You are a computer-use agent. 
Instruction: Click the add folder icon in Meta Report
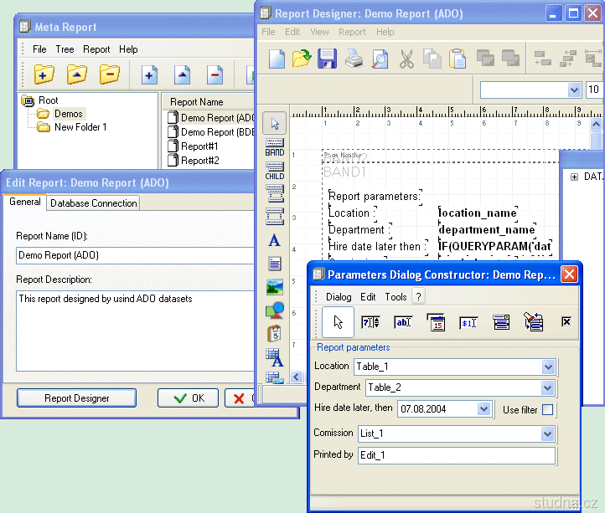[x=44, y=75]
